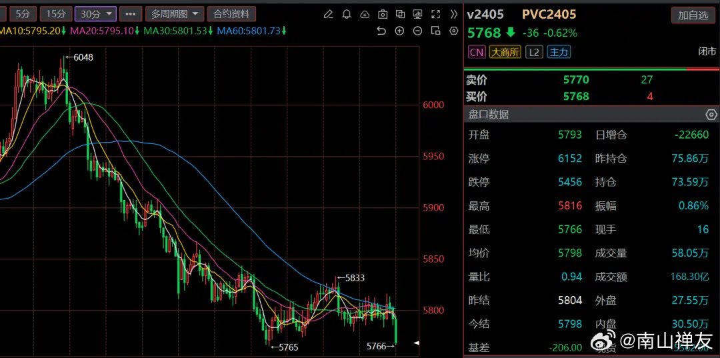Click the 昨结 value 5804

point(570,301)
